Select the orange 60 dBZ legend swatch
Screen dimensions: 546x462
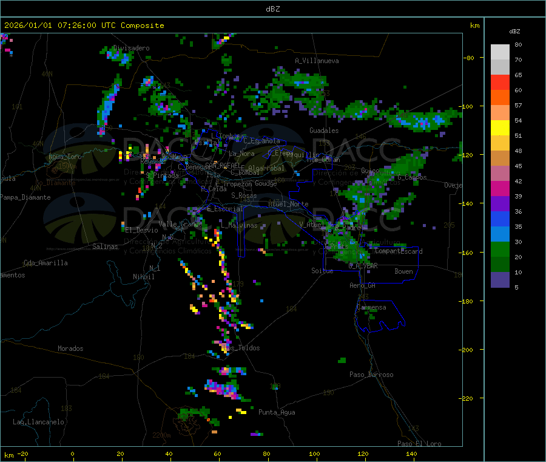[500, 98]
